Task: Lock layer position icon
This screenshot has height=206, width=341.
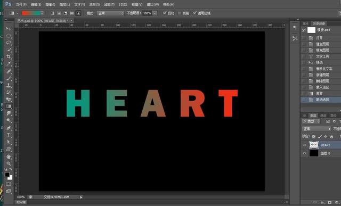Action: [x=326, y=136]
